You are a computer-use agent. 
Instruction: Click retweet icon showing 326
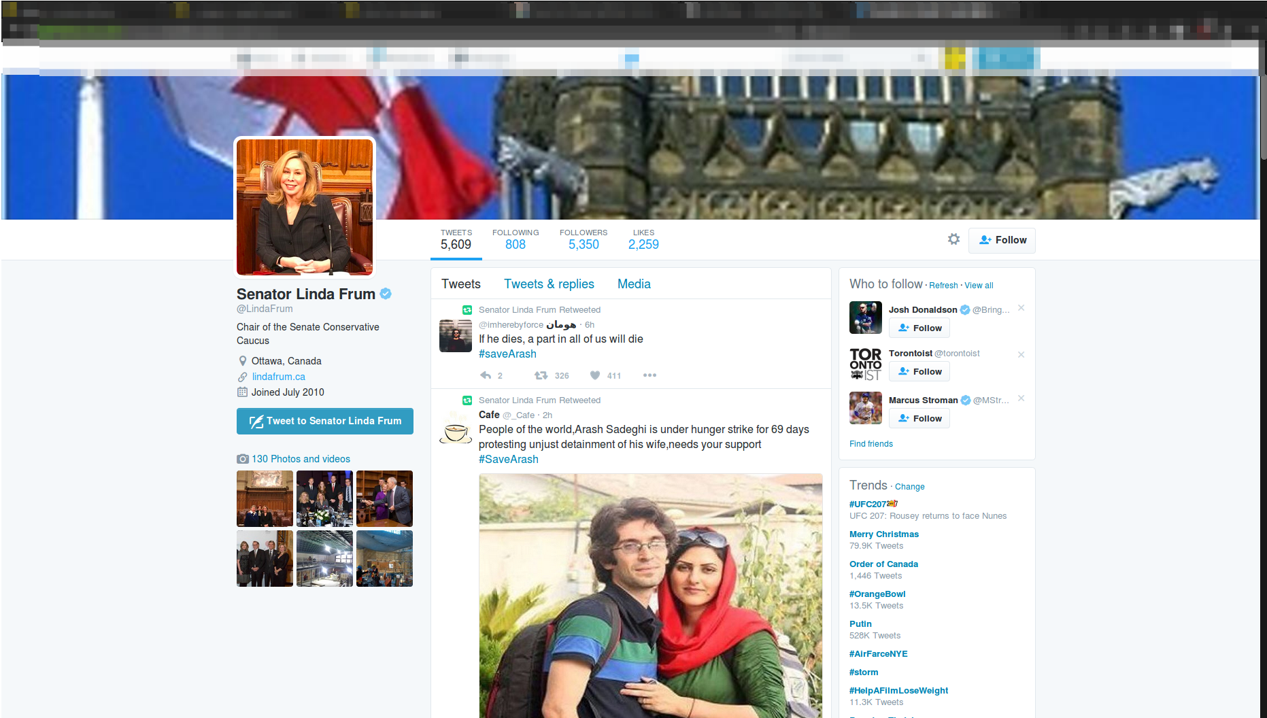[541, 375]
